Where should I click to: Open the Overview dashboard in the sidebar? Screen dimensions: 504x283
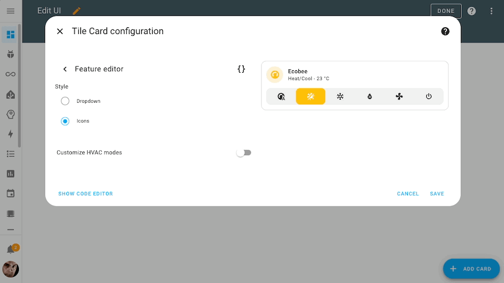(x=10, y=35)
